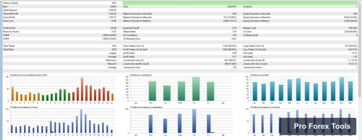Click the Profits and losses by months title

[x=265, y=107]
